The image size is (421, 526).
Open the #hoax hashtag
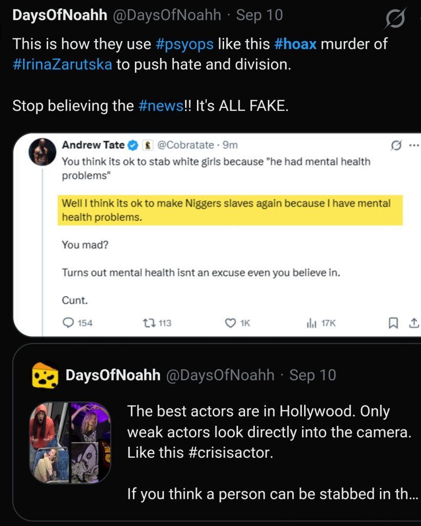296,44
